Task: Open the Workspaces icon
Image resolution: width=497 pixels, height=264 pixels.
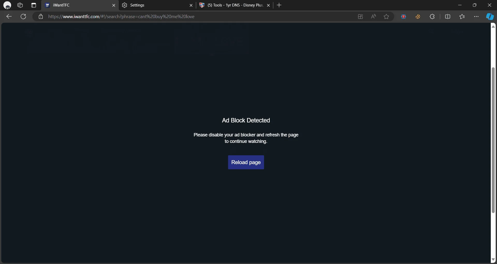Action: (x=20, y=5)
